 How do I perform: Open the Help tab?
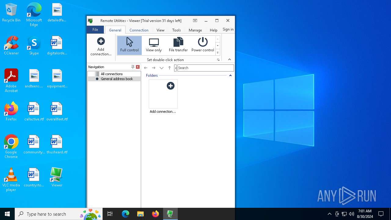(214, 30)
